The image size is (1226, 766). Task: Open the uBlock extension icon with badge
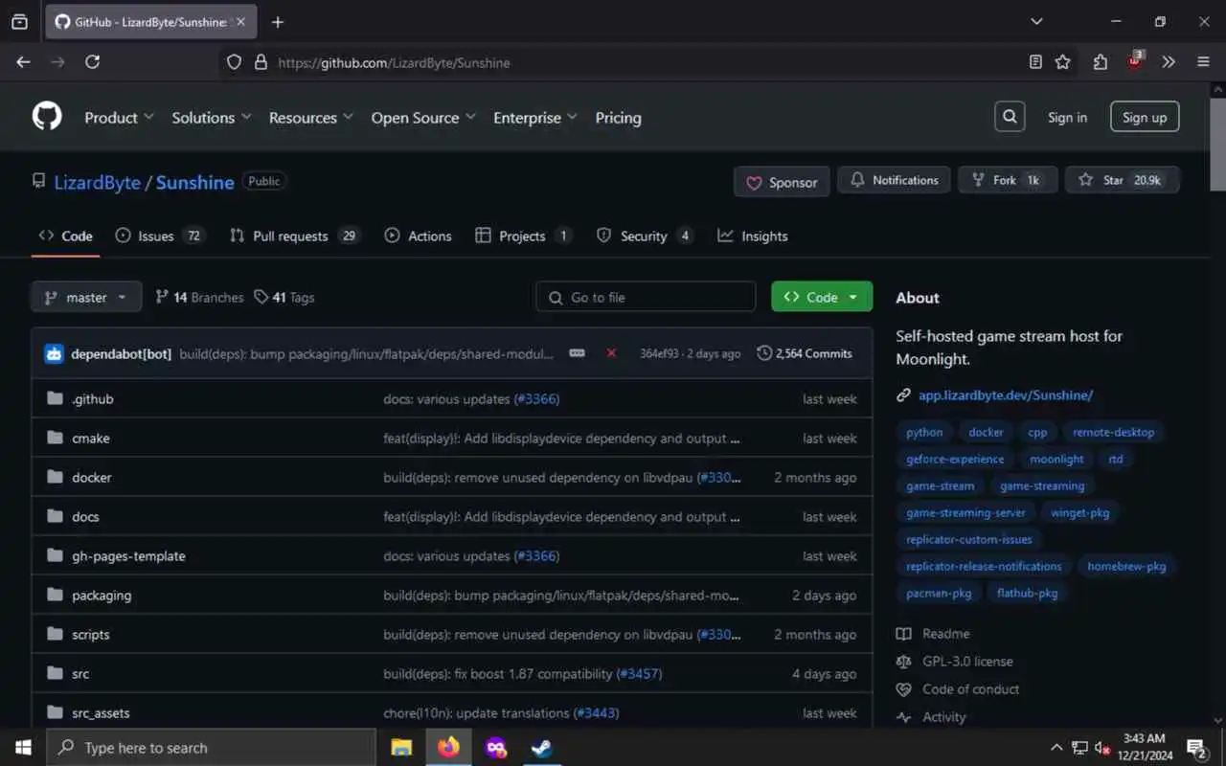[1135, 60]
